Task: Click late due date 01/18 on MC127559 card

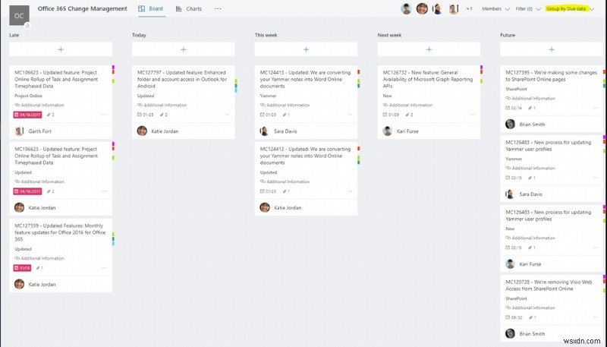Action: [22, 267]
